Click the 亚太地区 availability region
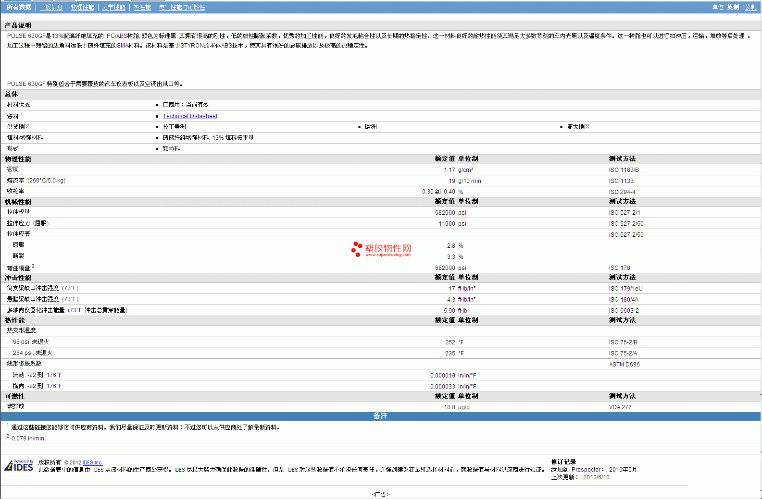This screenshot has width=762, height=499. pos(578,127)
